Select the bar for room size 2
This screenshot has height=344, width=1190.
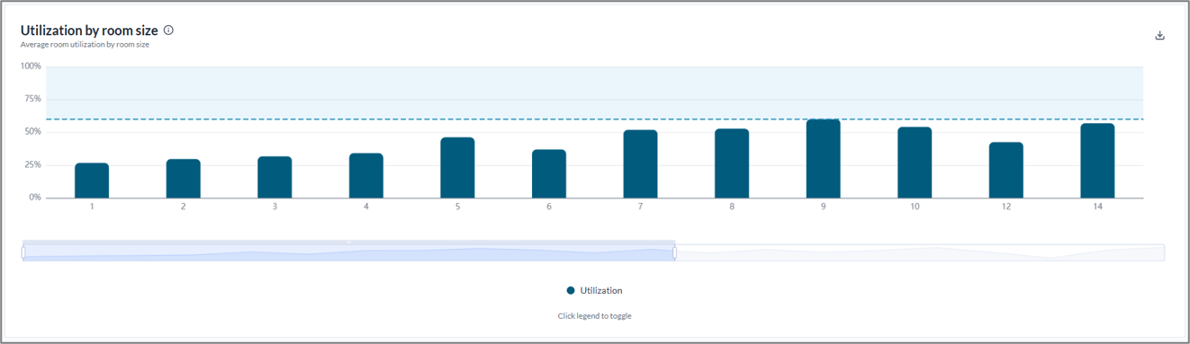click(x=183, y=179)
